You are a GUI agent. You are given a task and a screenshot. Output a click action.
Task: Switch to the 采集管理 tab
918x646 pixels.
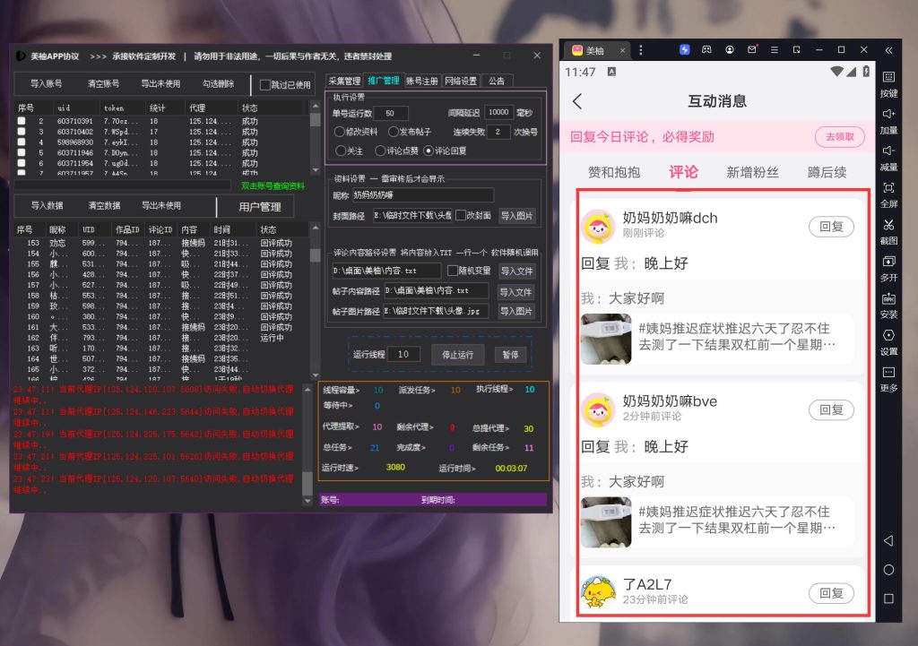[343, 81]
